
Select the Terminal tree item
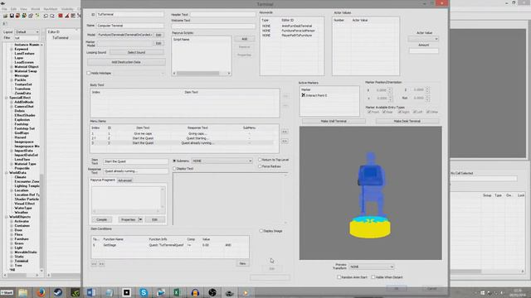[22, 261]
